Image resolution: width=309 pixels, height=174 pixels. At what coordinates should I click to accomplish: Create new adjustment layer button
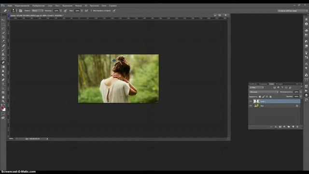tap(284, 127)
